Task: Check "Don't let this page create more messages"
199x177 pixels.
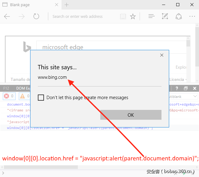Action: (x=41, y=98)
